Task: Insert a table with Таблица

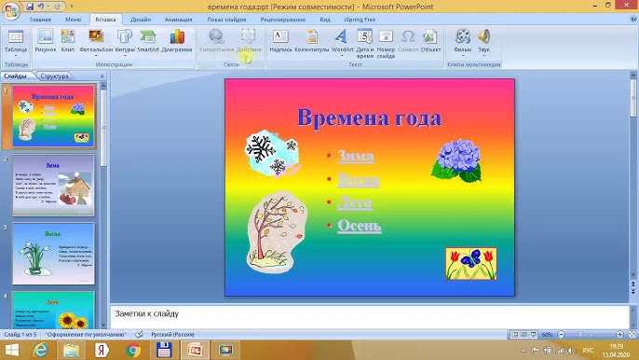Action: (16, 43)
